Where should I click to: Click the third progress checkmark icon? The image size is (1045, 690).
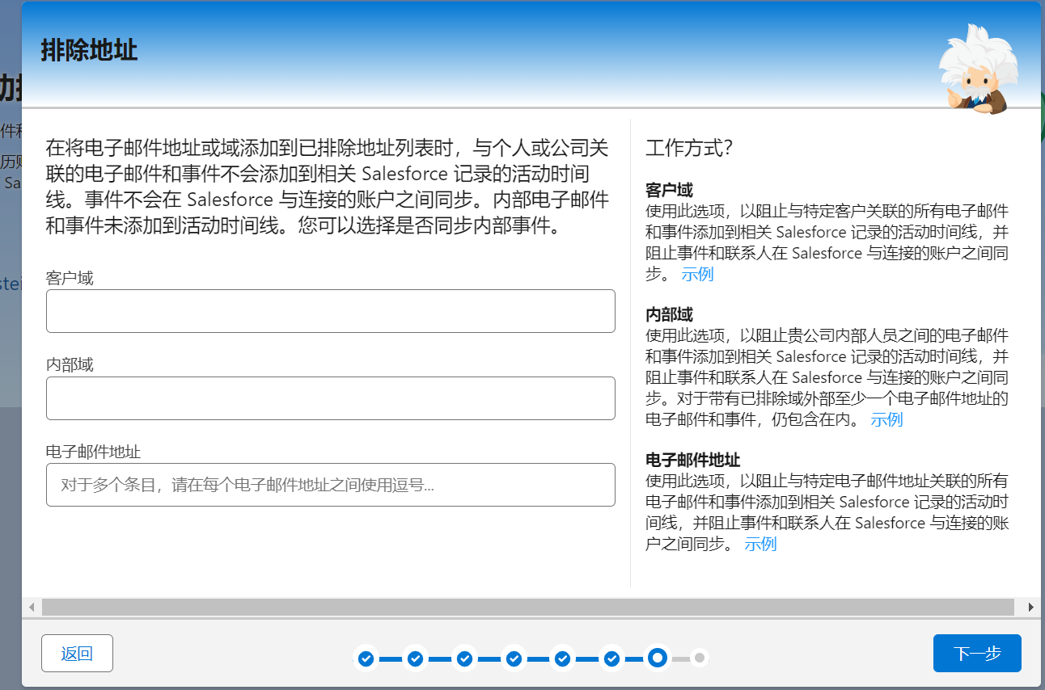[464, 658]
